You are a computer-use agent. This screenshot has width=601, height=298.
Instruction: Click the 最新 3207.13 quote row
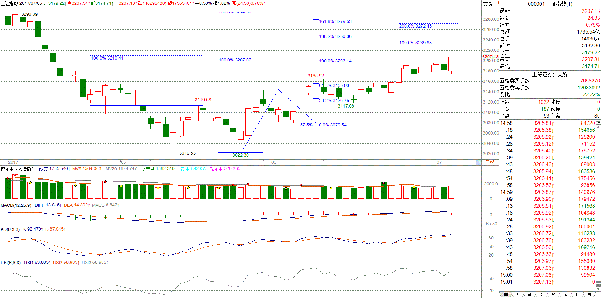[550, 11]
